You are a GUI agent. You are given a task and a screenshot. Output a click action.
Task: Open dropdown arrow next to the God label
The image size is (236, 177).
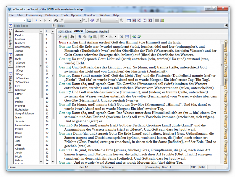pyautogui.click(x=116, y=37)
